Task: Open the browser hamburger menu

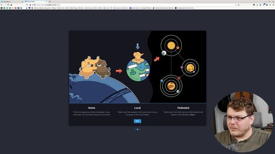Action: [x=273, y=5]
